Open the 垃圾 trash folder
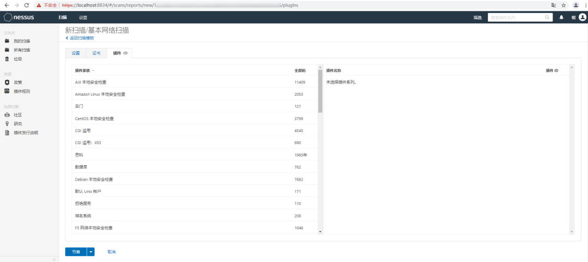Viewport: 588px width, 262px height. coord(18,59)
